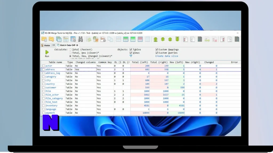Open the film_text table link
273x153 pixels.
point(51,102)
